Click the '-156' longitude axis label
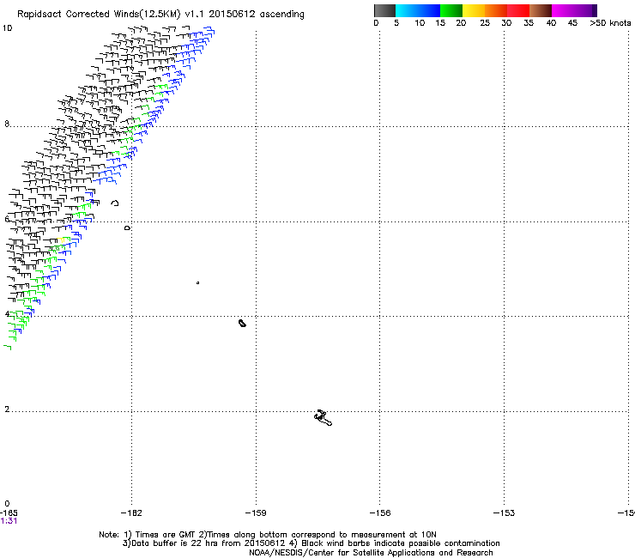635x558 pixels. pos(380,513)
